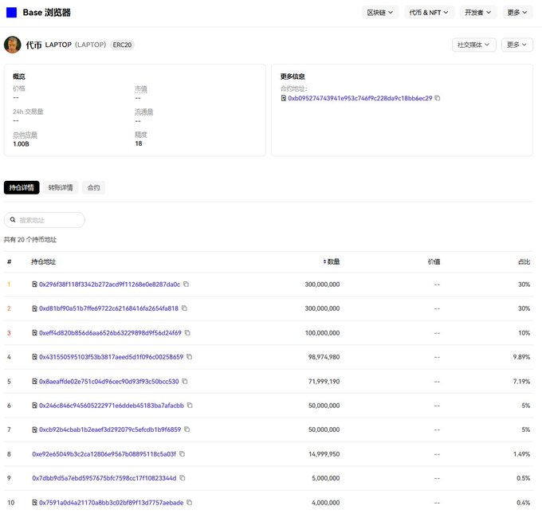This screenshot has height=514, width=542.
Task: Click contract icon beside 0xeff4d820 address
Action: tap(34, 332)
